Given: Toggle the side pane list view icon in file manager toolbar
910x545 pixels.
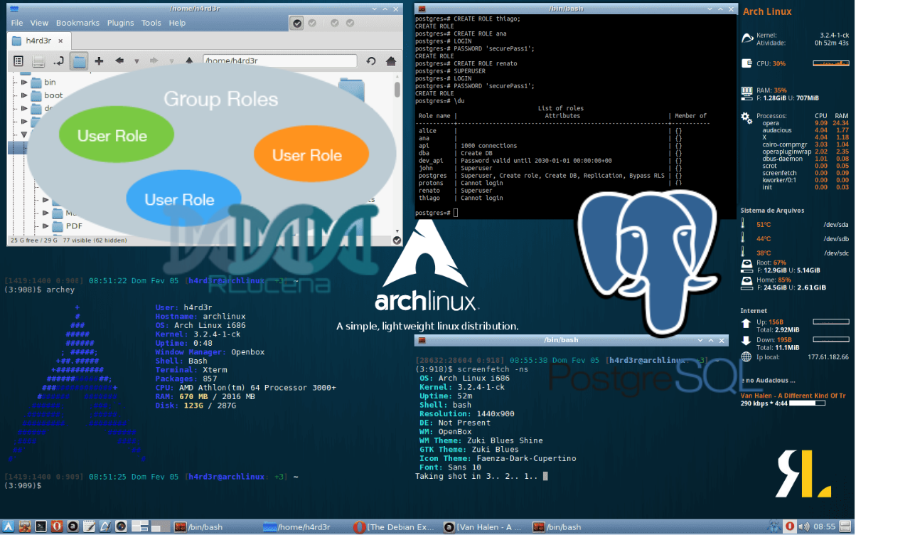Looking at the screenshot, I should [x=18, y=61].
